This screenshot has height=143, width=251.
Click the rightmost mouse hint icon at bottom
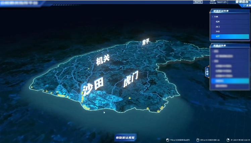click(228, 140)
